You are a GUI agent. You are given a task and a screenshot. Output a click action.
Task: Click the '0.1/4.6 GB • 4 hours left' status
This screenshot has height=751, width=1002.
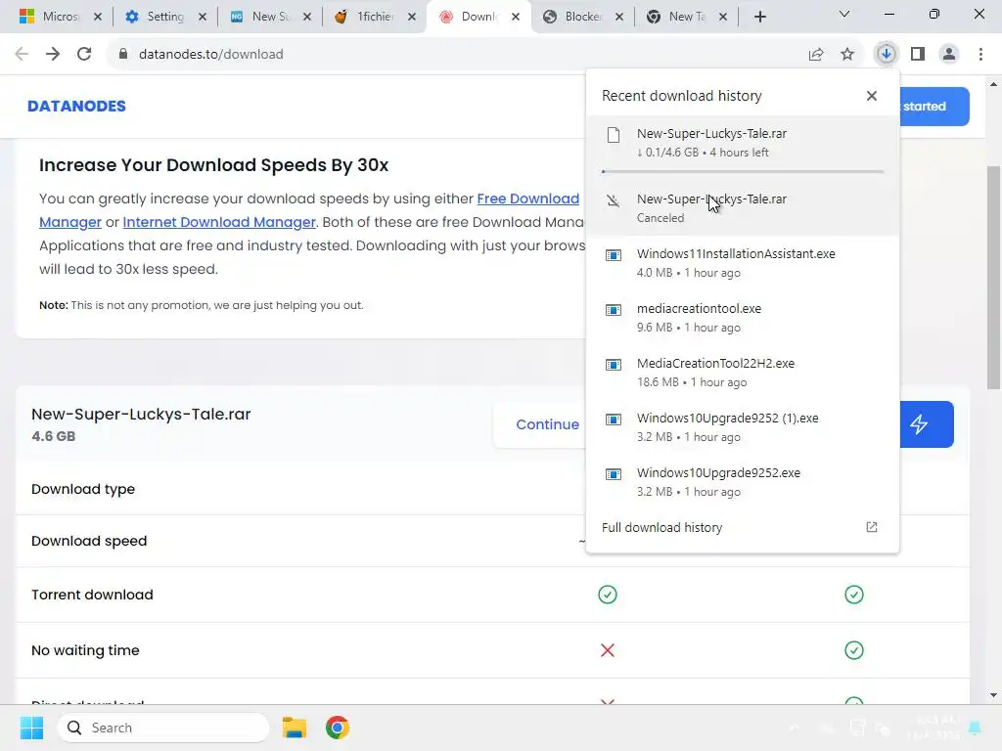[703, 153]
